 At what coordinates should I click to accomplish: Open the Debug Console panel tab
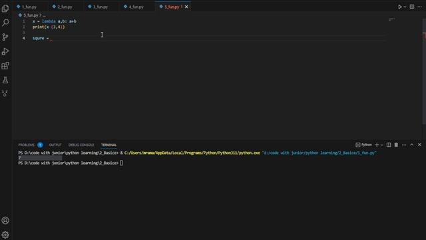[81, 145]
